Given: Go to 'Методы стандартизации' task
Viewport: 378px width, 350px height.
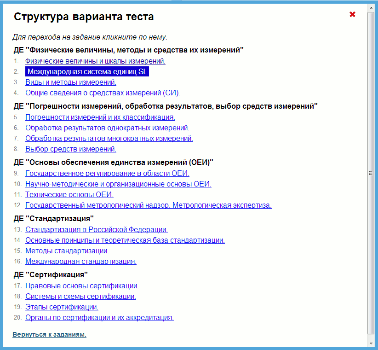Looking at the screenshot, I should click(67, 251).
